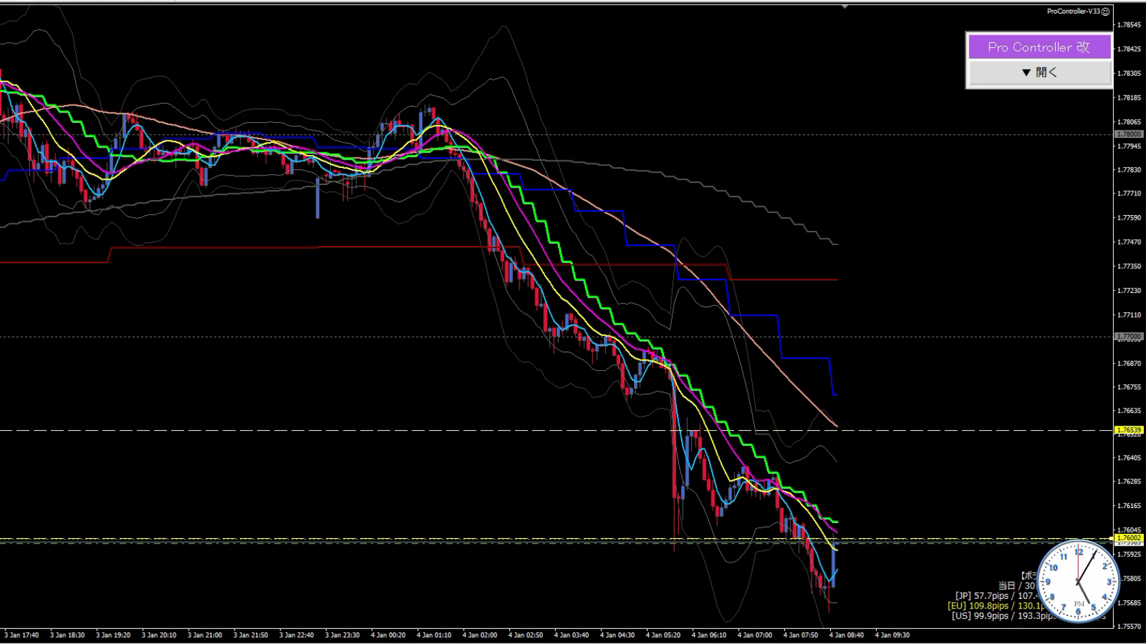
Task: Click the smiley icon beside ProController-V33
Action: (x=1106, y=12)
